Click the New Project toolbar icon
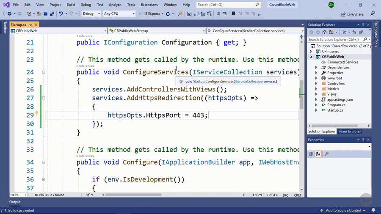381x214 pixels. click(29, 14)
